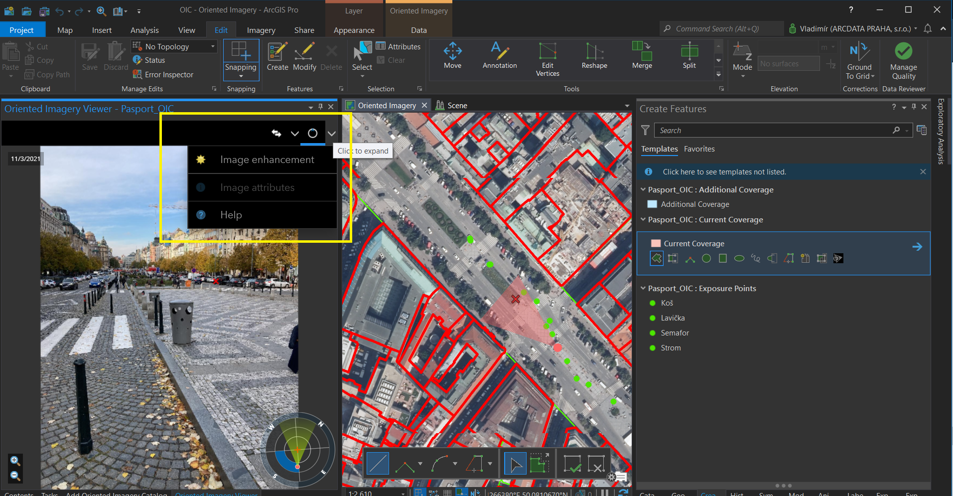Select the Rectangle construction tool

723,258
